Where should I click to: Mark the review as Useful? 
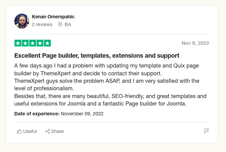point(27,131)
